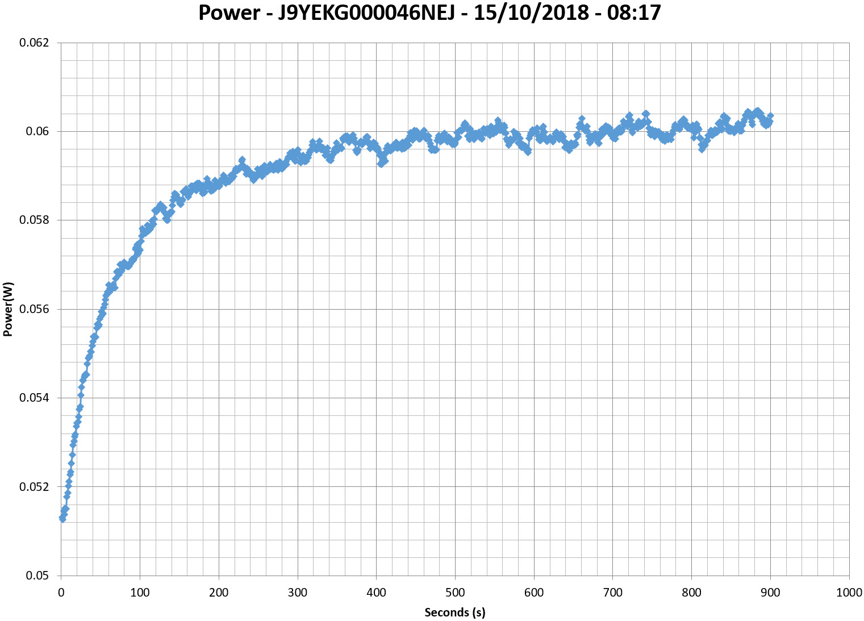Click the 900 x-axis label
864x621 pixels.
coord(770,593)
